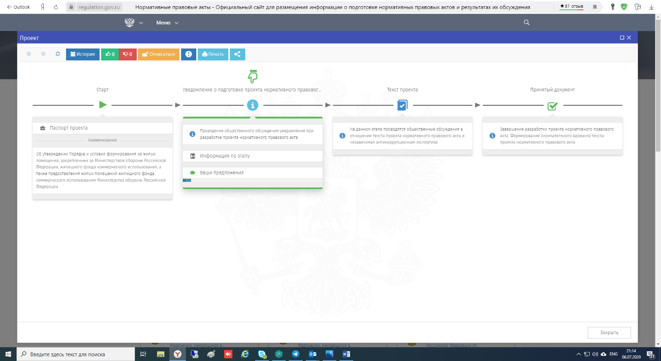Click the thumbs-down vote button

click(128, 54)
